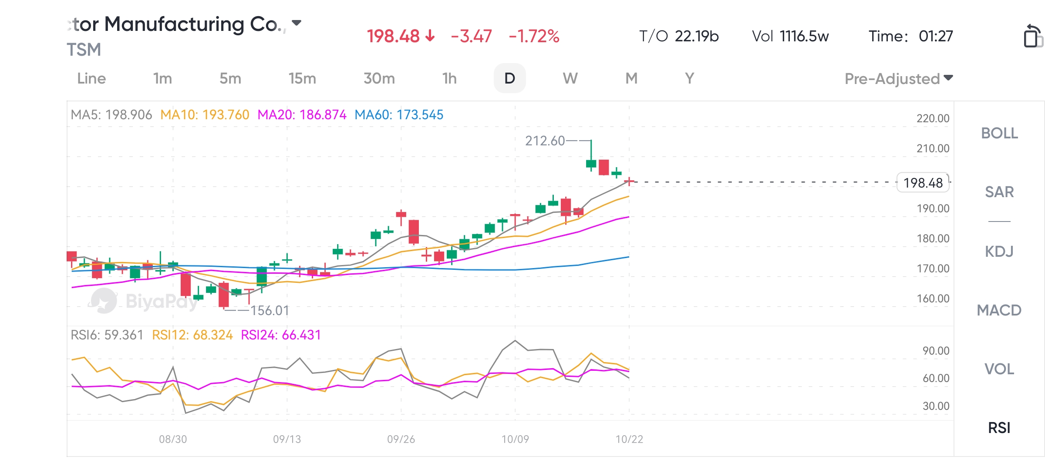Viewport: 1045px width, 470px height.
Task: Click the RSI12: 68.324 label
Action: pyautogui.click(x=192, y=335)
